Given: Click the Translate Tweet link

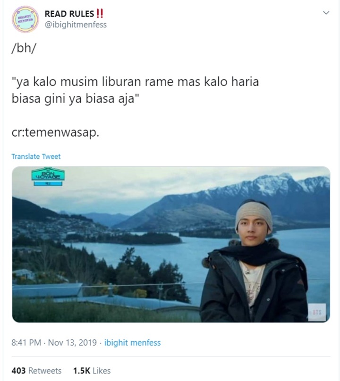Looking at the screenshot, I should (36, 156).
